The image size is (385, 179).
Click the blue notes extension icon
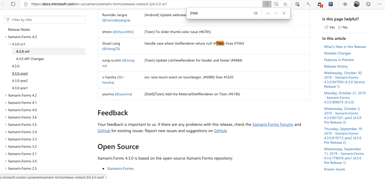pyautogui.click(x=331, y=4)
